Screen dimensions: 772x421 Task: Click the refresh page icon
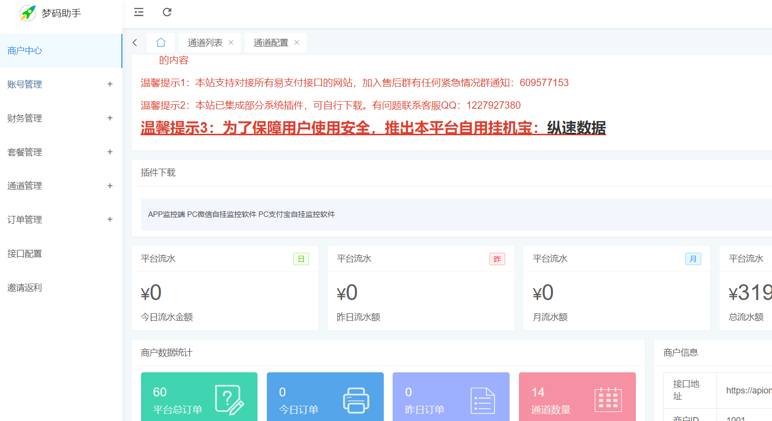pos(167,12)
